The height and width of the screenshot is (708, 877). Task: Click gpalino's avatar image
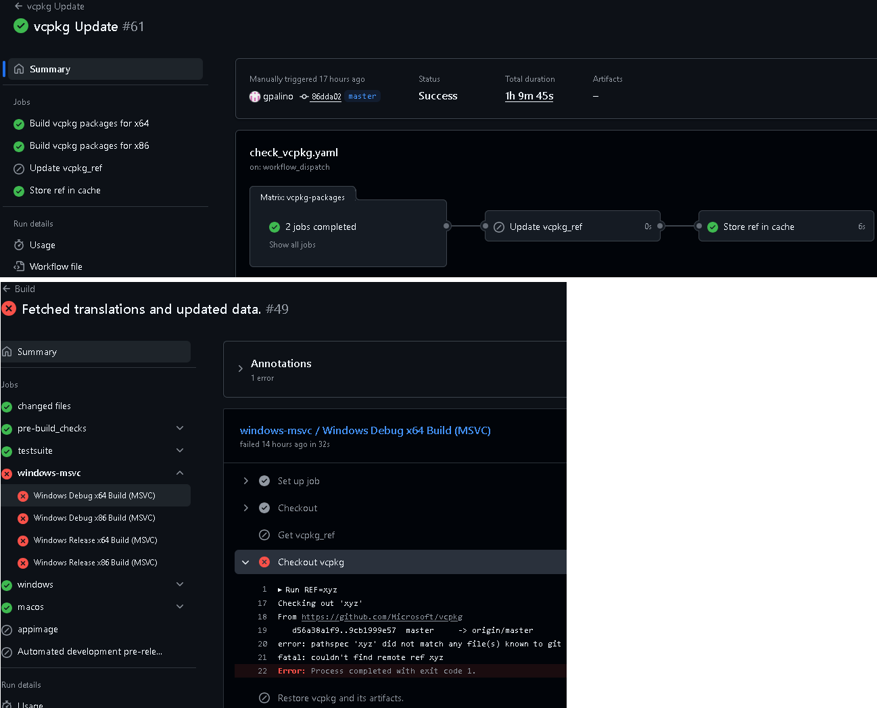pos(255,97)
